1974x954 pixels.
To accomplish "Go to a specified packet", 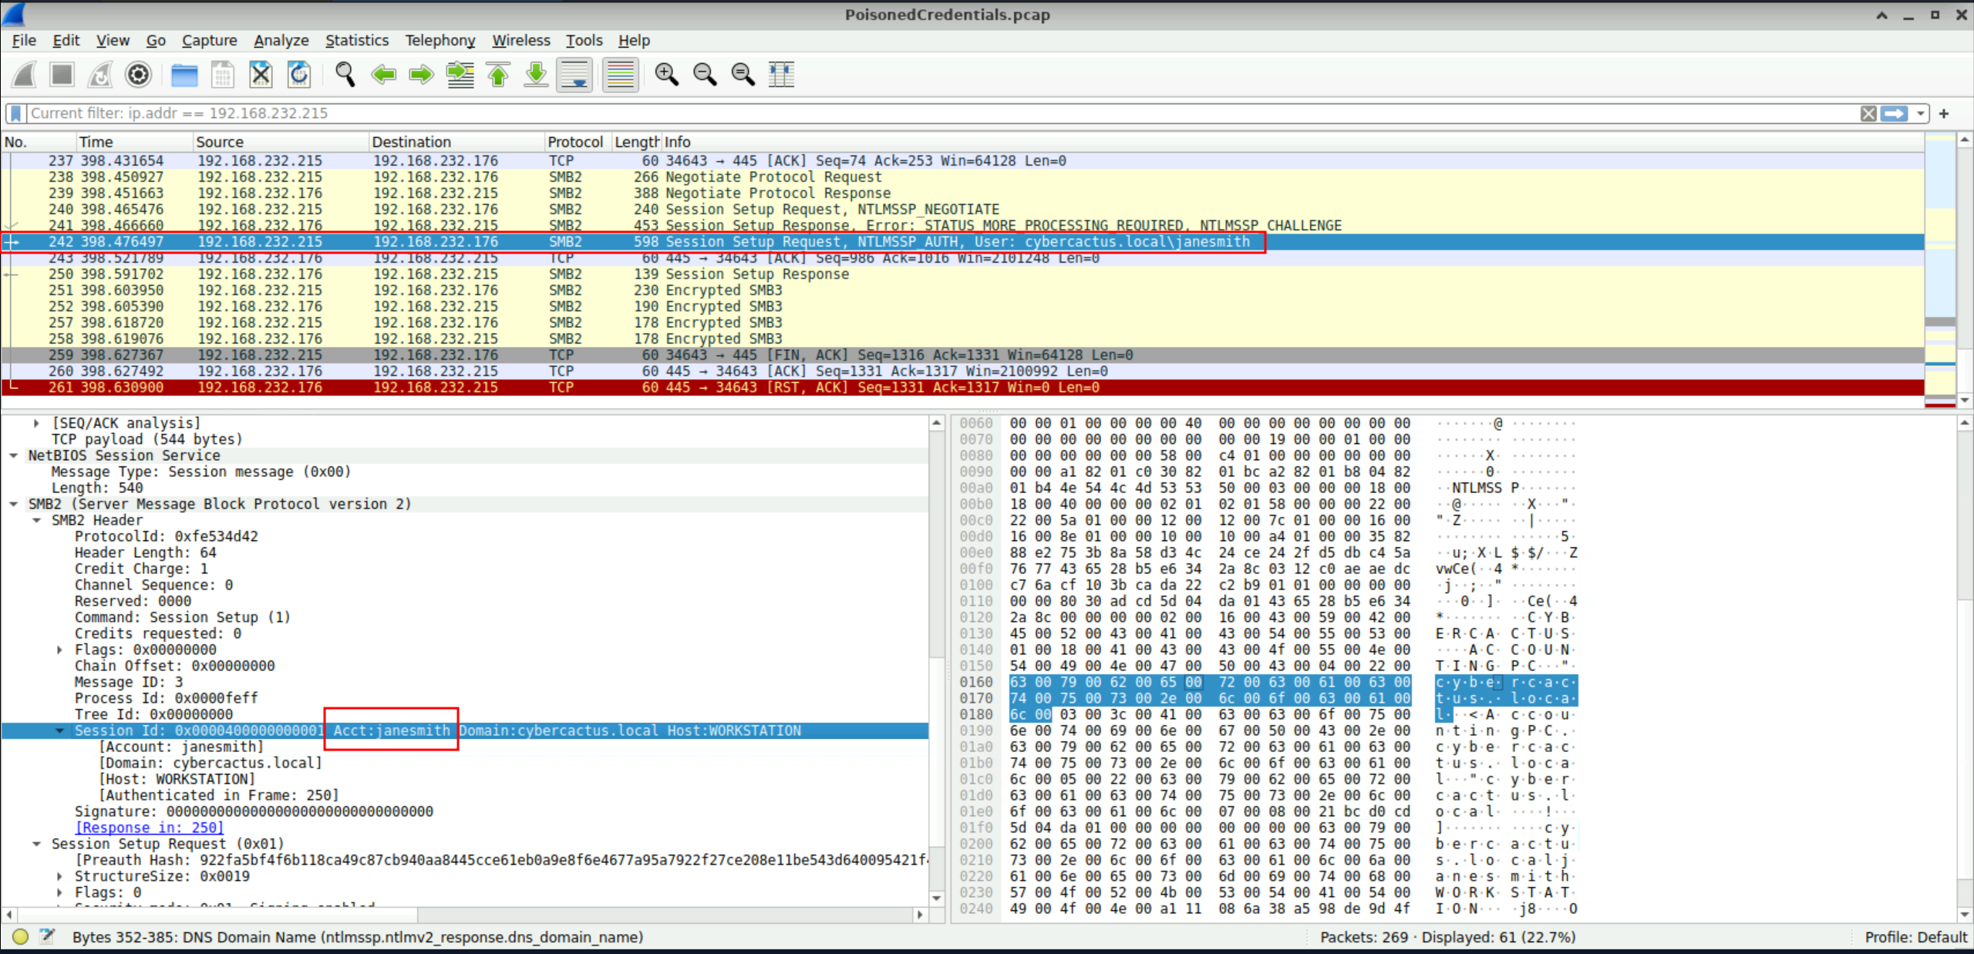I will (x=460, y=75).
